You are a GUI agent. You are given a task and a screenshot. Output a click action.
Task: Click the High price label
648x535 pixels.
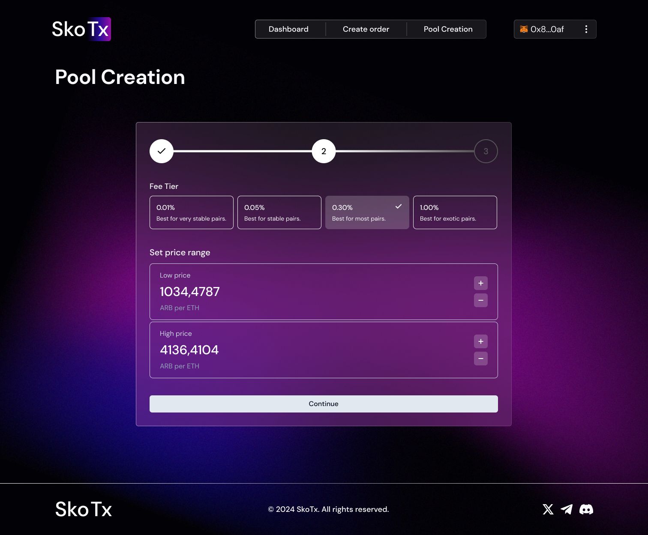(176, 334)
